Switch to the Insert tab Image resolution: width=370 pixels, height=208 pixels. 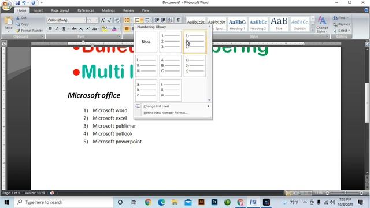click(x=38, y=10)
